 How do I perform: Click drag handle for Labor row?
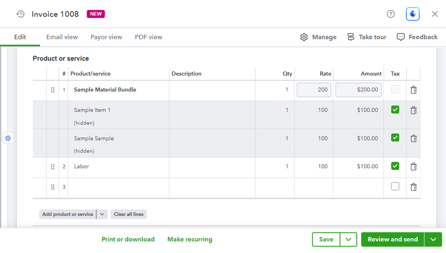tap(53, 166)
